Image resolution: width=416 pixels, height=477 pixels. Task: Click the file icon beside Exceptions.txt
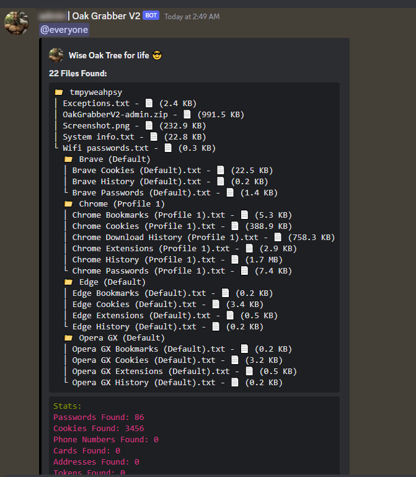[149, 103]
